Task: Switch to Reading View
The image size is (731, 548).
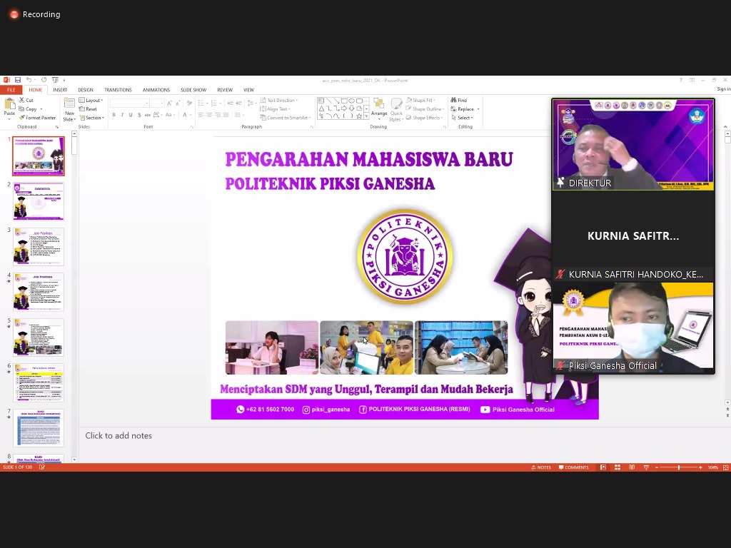Action: pos(632,467)
